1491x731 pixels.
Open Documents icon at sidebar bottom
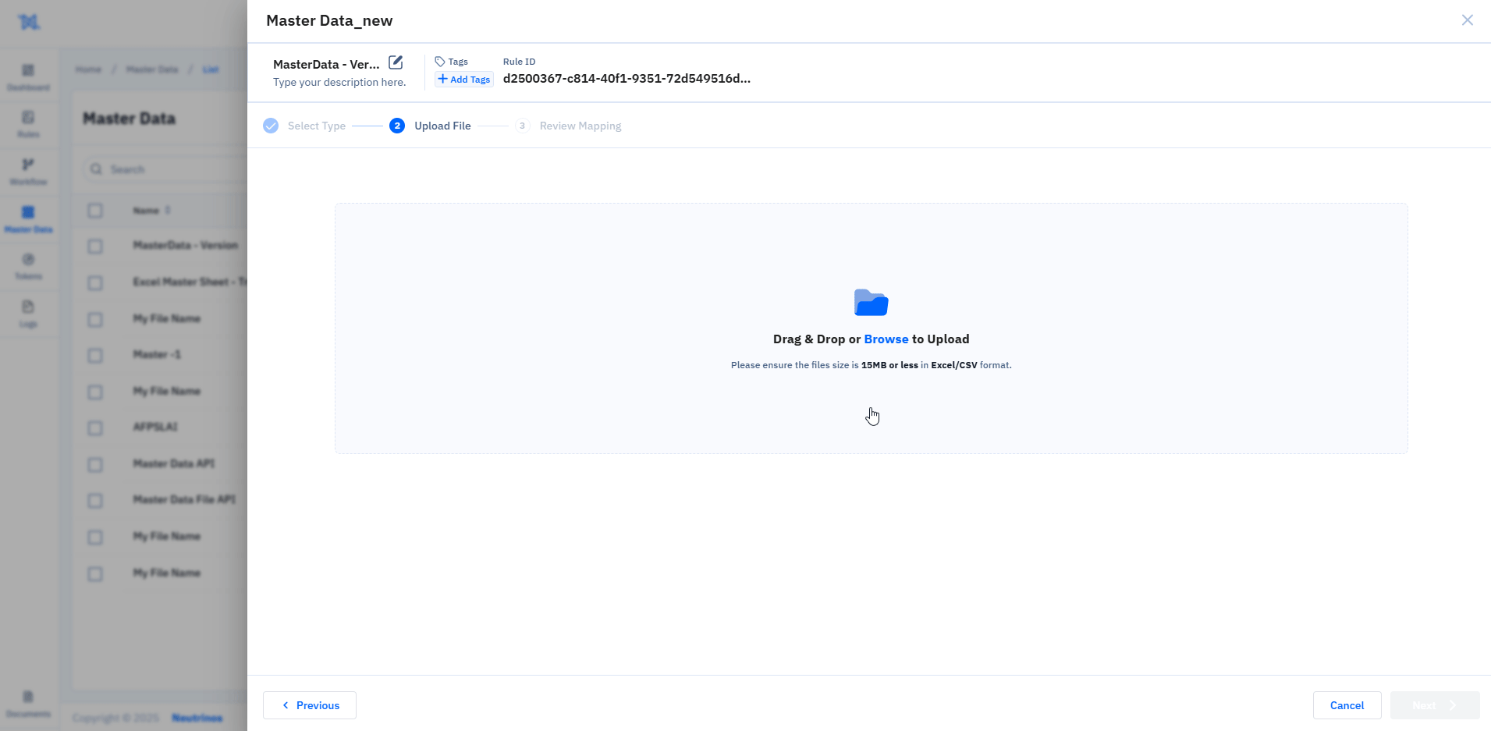29,704
